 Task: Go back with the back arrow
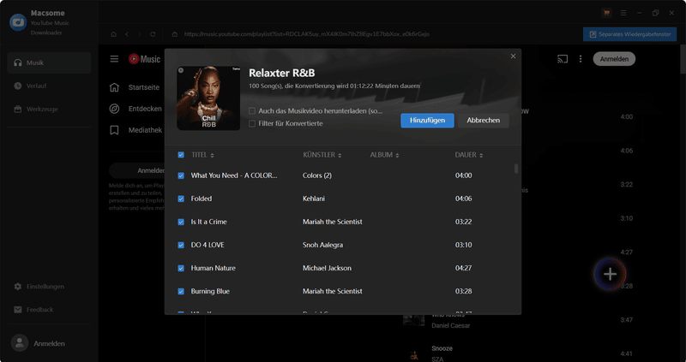tap(127, 34)
